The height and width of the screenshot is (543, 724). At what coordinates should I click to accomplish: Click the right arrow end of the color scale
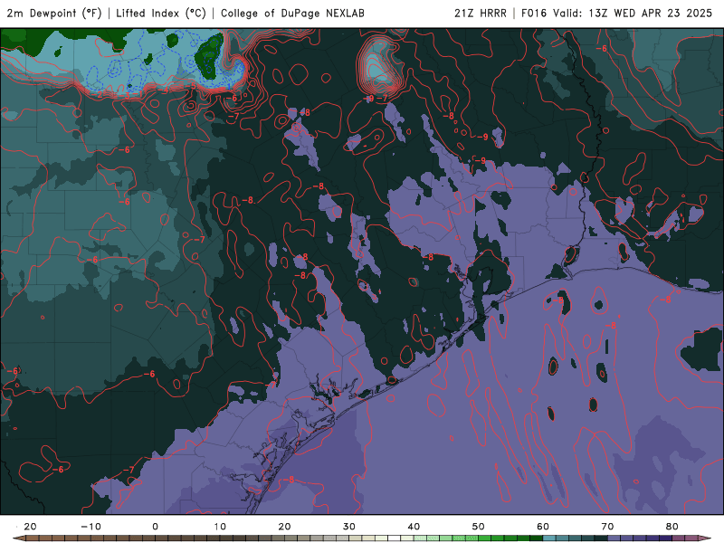click(705, 538)
